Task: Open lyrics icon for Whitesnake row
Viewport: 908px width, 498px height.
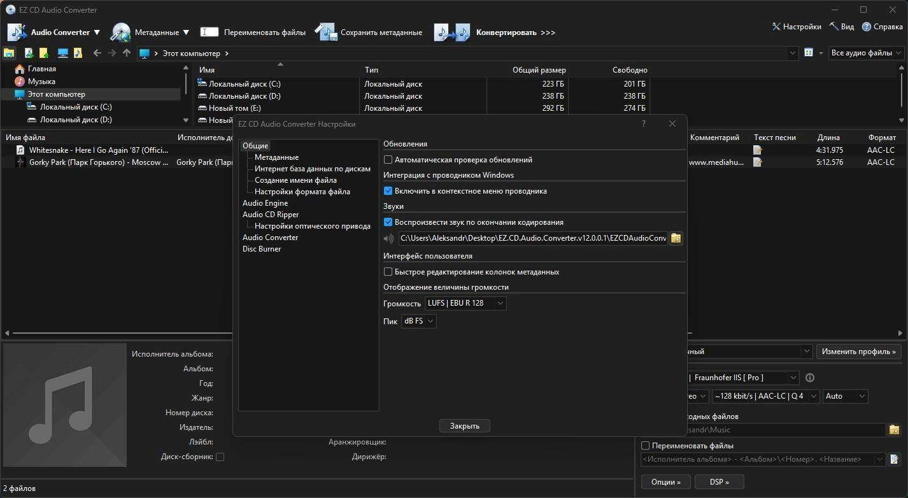Action: click(758, 150)
